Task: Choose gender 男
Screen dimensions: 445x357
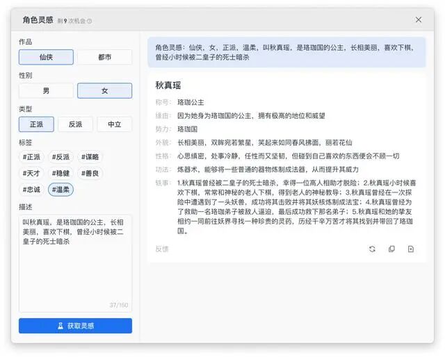Action: (x=46, y=91)
